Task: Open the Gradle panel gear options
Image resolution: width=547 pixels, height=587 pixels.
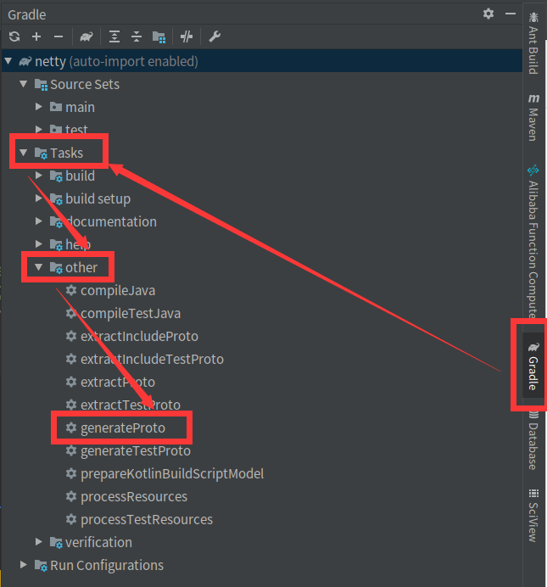Action: pos(488,14)
